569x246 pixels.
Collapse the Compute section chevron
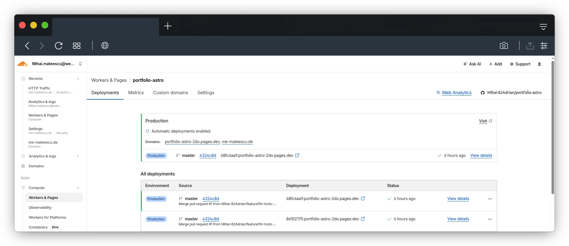78,188
